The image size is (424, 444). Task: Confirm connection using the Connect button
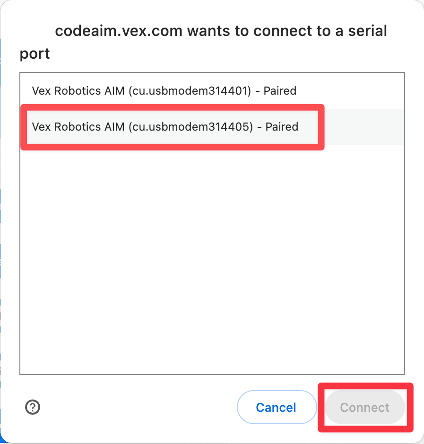364,407
